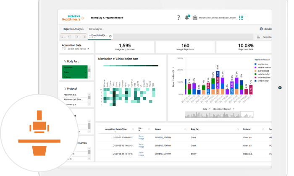Open the help question mark icon
Screen dimensions: 294x176
coord(178,18)
